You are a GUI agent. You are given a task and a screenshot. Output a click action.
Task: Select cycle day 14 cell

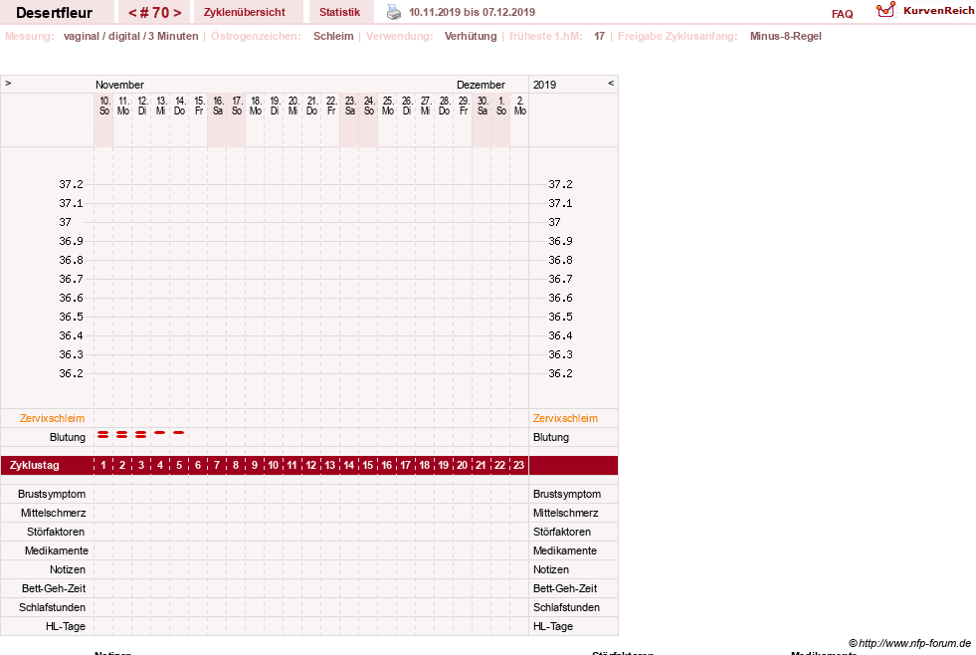click(348, 465)
